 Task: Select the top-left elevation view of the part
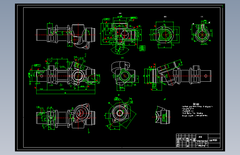tap(66, 36)
